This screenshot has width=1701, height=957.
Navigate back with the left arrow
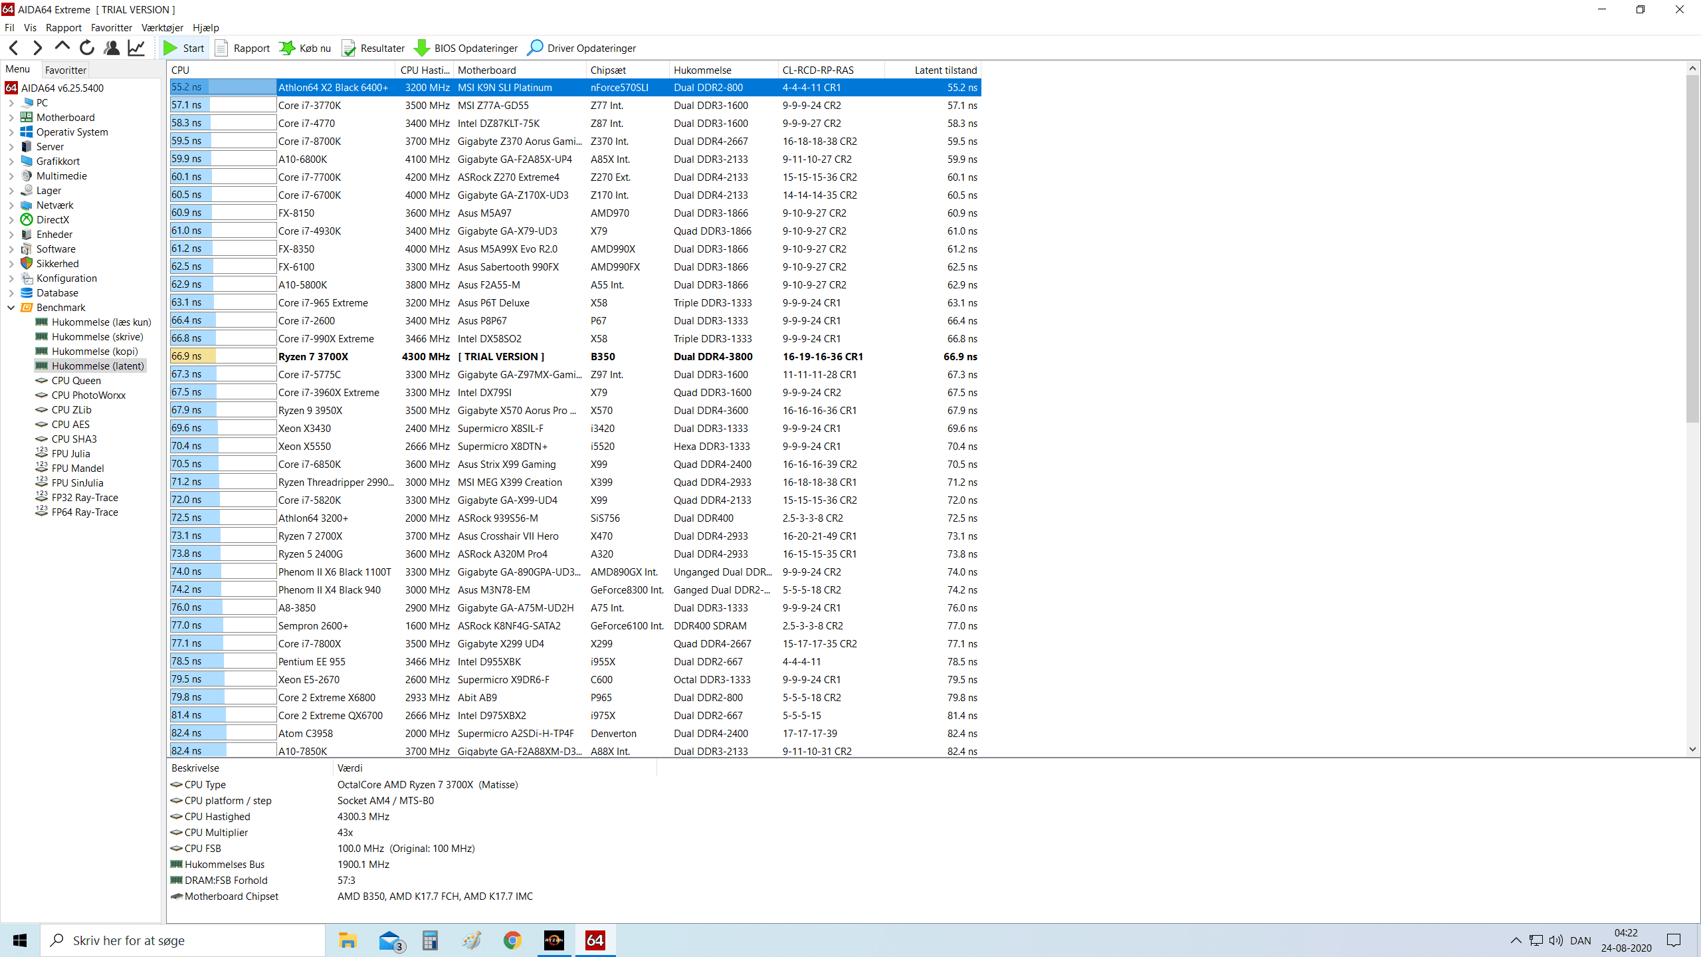(x=14, y=48)
